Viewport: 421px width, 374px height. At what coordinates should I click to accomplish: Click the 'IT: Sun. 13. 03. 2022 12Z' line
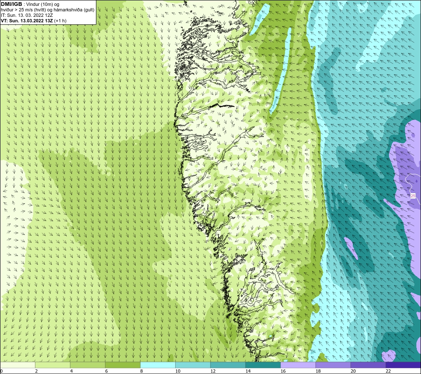coord(27,15)
